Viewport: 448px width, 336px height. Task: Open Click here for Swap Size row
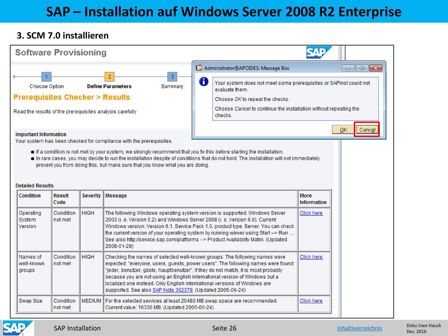click(311, 301)
